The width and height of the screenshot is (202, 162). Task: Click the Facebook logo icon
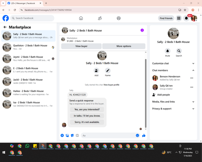6,18
